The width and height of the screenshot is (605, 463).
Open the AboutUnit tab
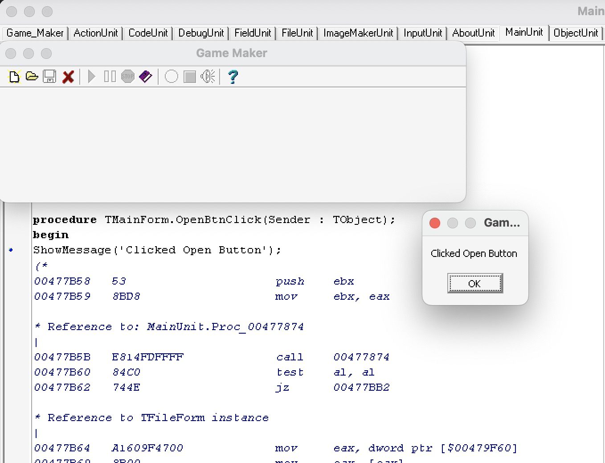pyautogui.click(x=473, y=33)
